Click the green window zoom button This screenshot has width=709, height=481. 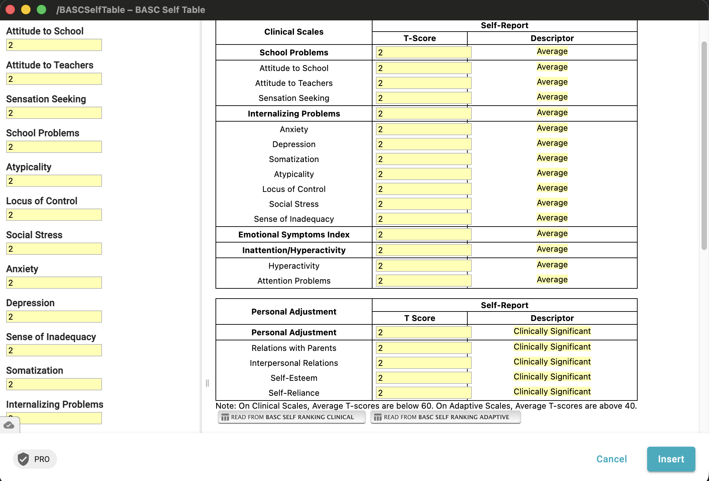tap(41, 10)
